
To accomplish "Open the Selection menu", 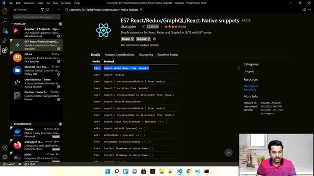I will pos(29,3).
